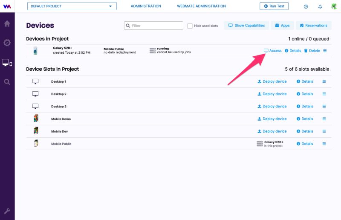341x220 pixels.
Task: Click the Mobile Public phone icon
Action: pyautogui.click(x=36, y=143)
